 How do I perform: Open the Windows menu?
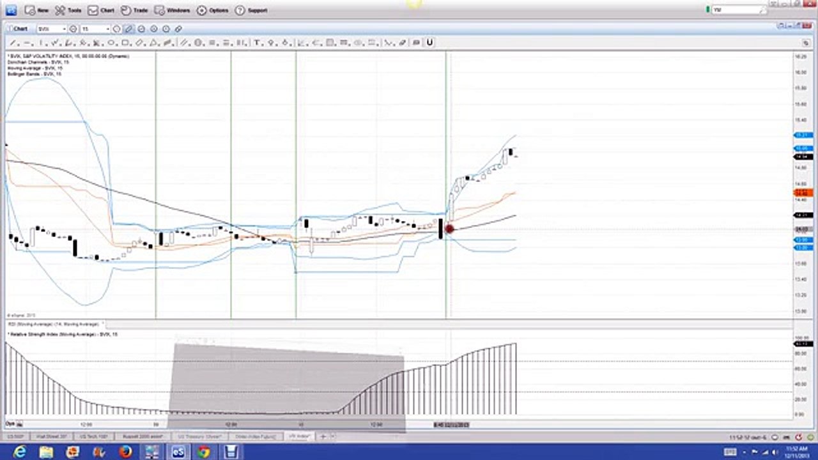(173, 10)
